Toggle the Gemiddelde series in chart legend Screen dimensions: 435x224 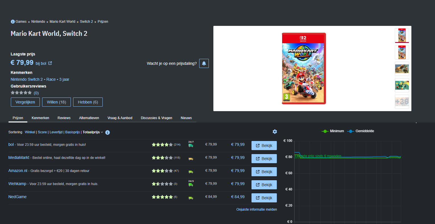(361, 131)
